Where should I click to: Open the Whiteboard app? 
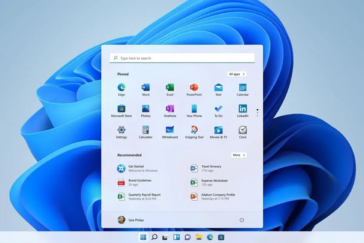point(170,132)
